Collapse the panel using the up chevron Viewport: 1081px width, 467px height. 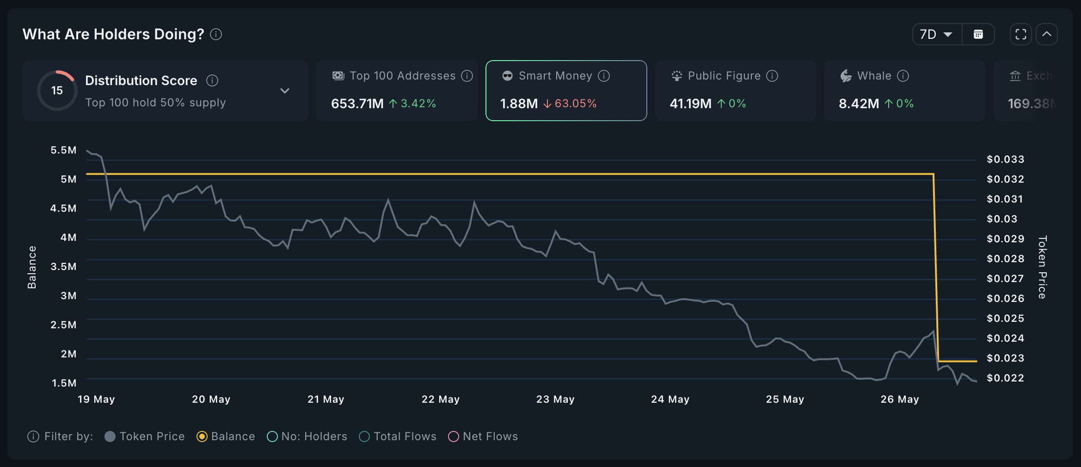pos(1047,34)
